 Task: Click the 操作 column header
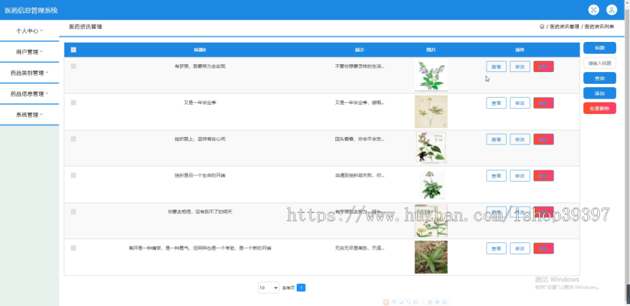[x=520, y=50]
